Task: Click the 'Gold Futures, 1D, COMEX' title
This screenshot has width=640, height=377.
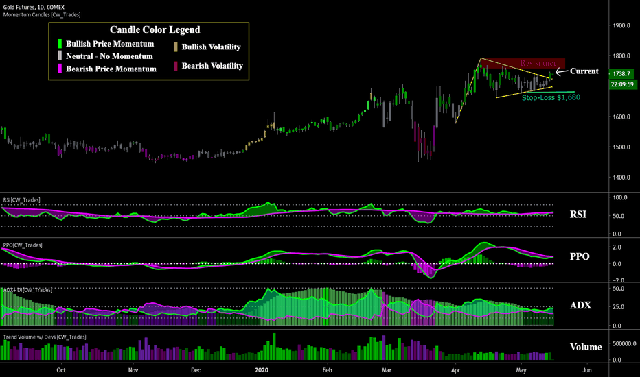Action: [34, 8]
